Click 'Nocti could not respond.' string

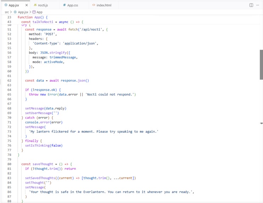pos(110,95)
